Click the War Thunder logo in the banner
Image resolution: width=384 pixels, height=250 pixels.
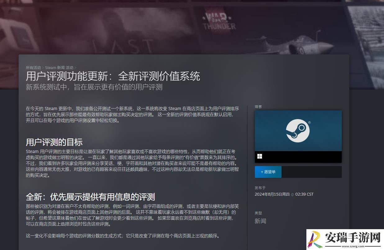pyautogui.click(x=219, y=21)
